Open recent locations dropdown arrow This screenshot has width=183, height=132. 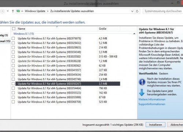[8, 11]
